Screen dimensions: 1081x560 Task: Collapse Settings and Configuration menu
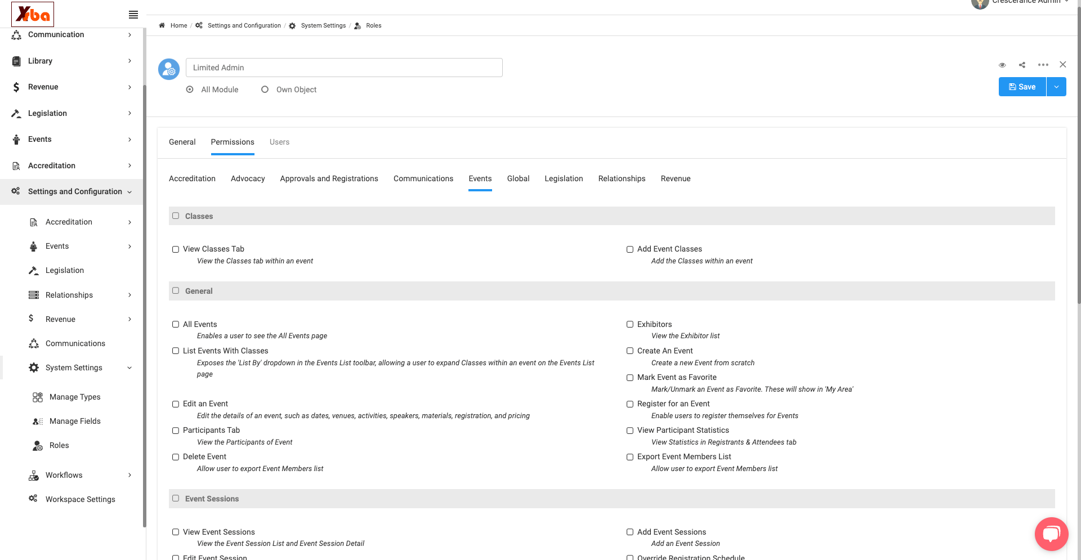[129, 192]
